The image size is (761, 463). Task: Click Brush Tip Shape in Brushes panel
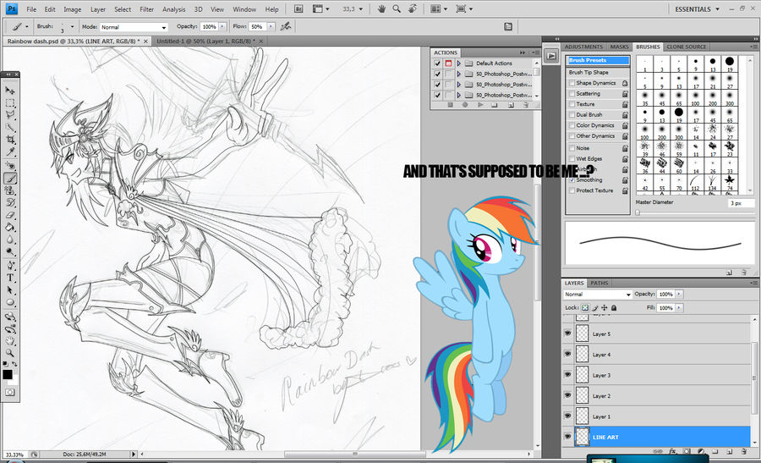pos(590,72)
